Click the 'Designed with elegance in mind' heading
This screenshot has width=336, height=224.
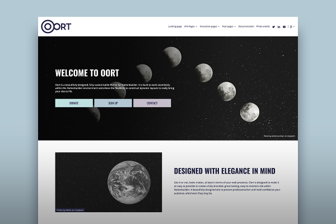(225, 171)
